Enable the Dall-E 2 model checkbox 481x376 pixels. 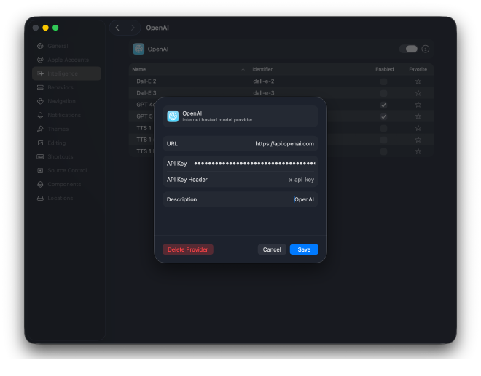click(x=383, y=81)
